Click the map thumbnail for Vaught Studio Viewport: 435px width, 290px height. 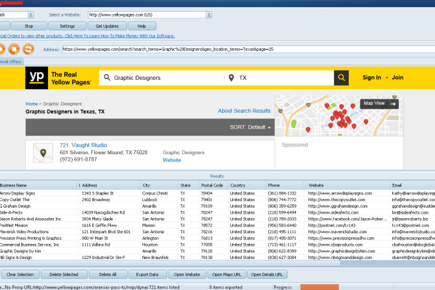tap(43, 153)
